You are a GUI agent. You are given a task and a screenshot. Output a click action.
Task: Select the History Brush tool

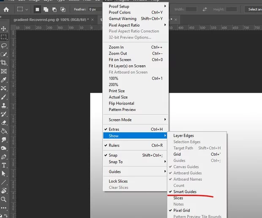[4, 114]
